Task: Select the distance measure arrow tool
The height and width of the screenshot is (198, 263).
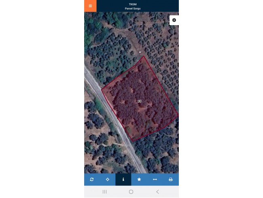Action: [155, 179]
